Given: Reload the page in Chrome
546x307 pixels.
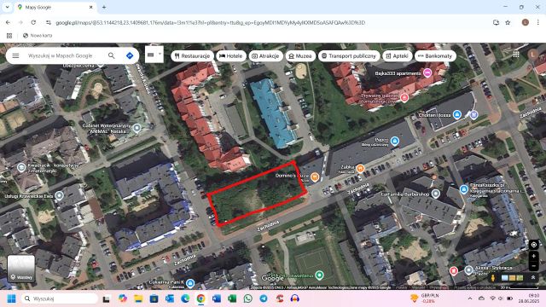Looking at the screenshot, I should pyautogui.click(x=33, y=23).
